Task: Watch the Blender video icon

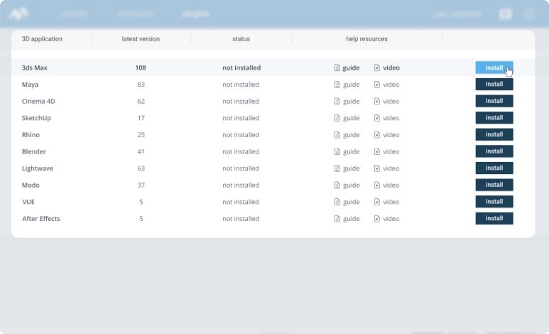Action: tap(376, 152)
